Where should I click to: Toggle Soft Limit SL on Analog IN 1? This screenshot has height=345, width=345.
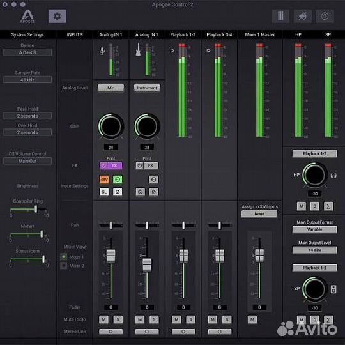click(x=104, y=192)
